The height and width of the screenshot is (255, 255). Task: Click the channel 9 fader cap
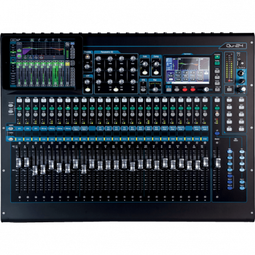(x=83, y=169)
